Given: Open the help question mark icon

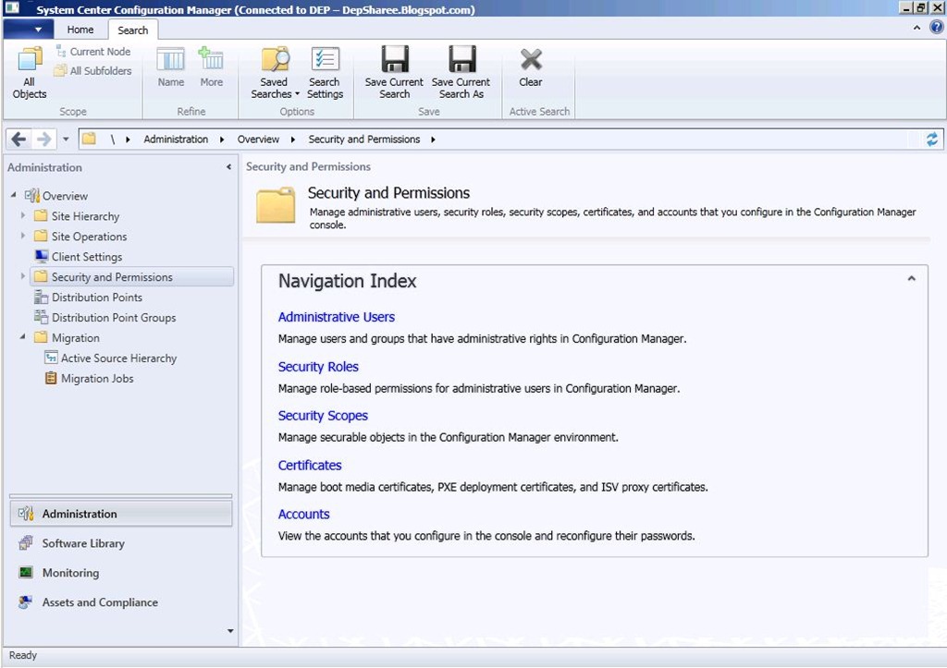Looking at the screenshot, I should (937, 27).
